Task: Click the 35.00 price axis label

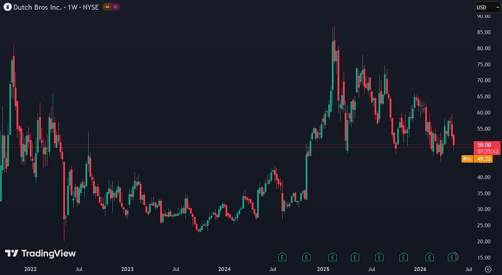Action: point(484,193)
